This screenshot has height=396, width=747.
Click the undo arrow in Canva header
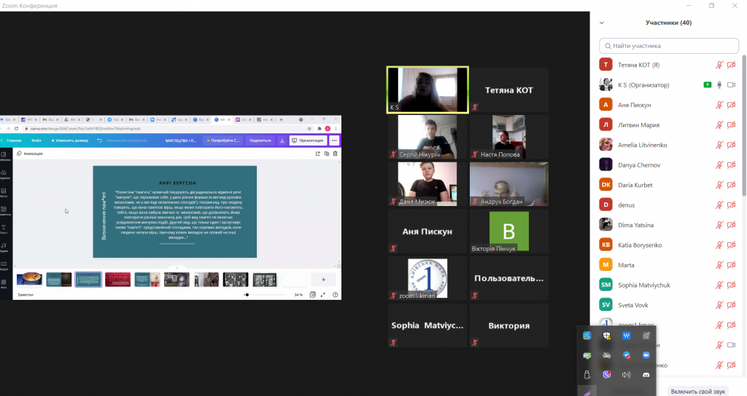99,140
